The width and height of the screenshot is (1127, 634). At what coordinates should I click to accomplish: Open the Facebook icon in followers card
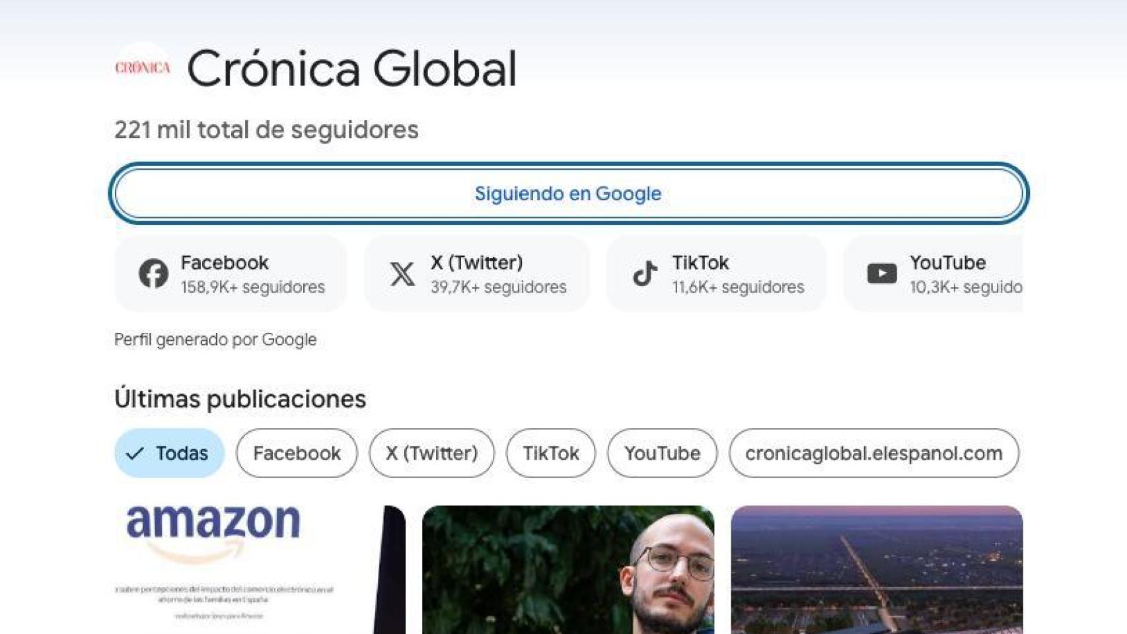pos(153,273)
